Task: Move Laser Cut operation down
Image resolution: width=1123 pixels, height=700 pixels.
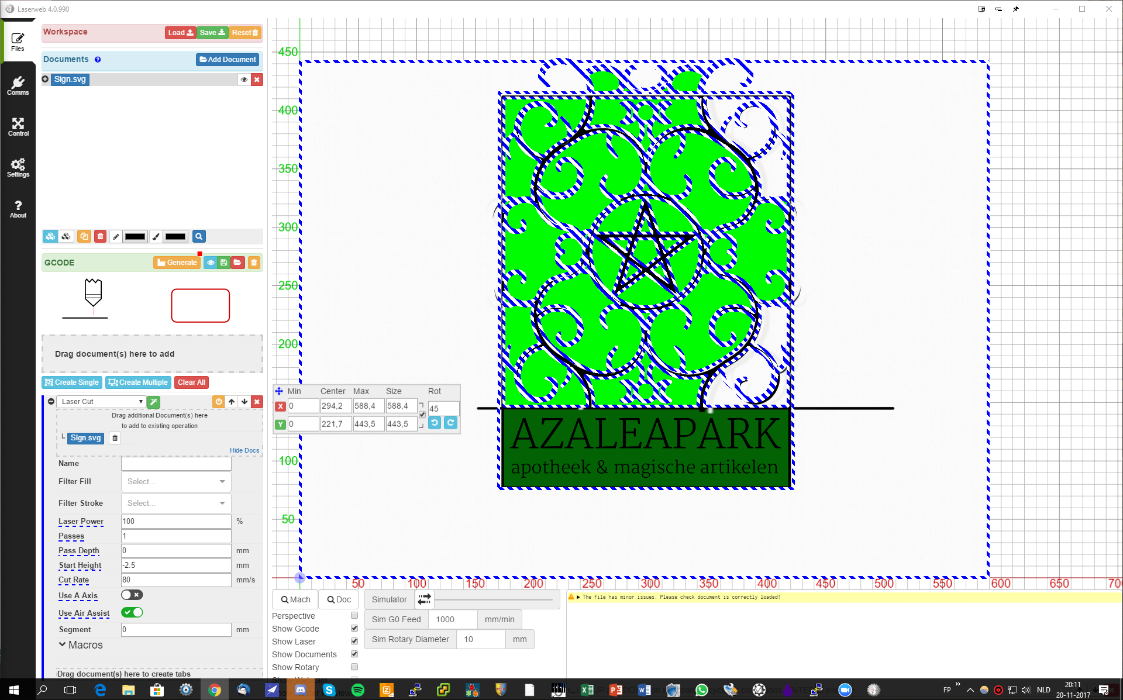Action: (244, 402)
